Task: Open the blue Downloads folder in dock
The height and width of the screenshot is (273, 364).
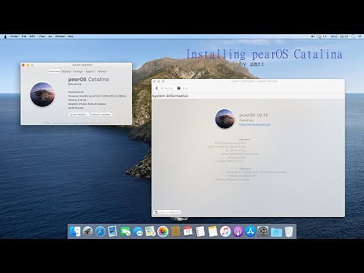Action: pyautogui.click(x=276, y=232)
